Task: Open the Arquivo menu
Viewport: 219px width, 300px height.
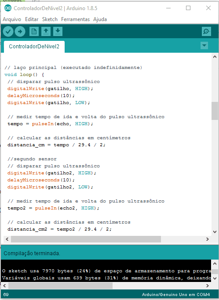Action: (x=12, y=19)
